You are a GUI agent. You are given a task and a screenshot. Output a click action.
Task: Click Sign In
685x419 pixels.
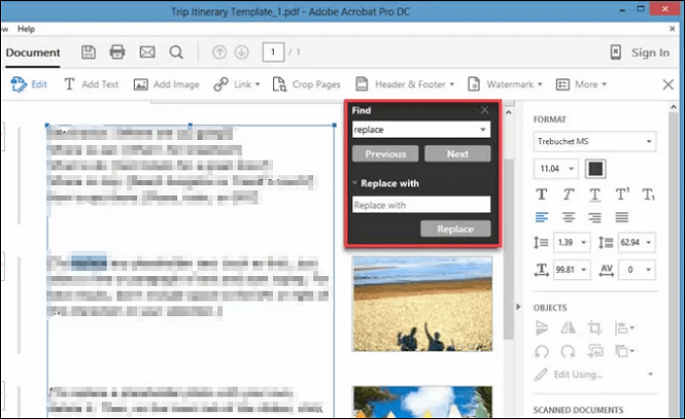tap(651, 53)
